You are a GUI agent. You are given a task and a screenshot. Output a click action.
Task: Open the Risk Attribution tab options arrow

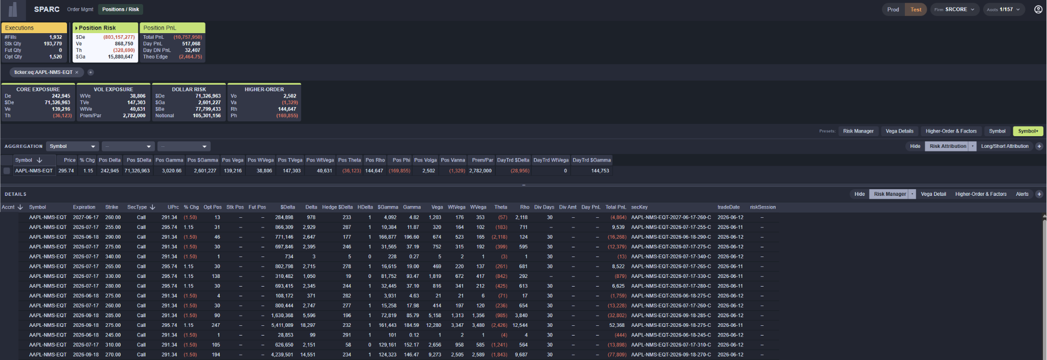coord(973,146)
